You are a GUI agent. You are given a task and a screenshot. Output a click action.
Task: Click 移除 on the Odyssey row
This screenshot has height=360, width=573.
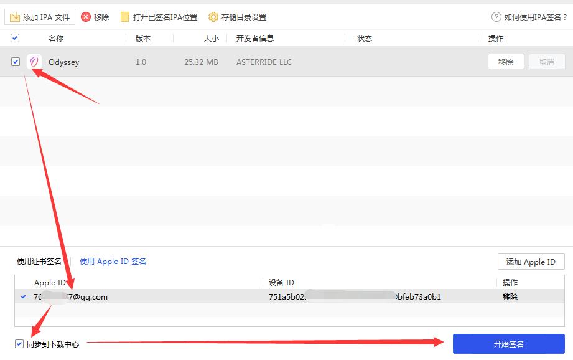tap(506, 62)
